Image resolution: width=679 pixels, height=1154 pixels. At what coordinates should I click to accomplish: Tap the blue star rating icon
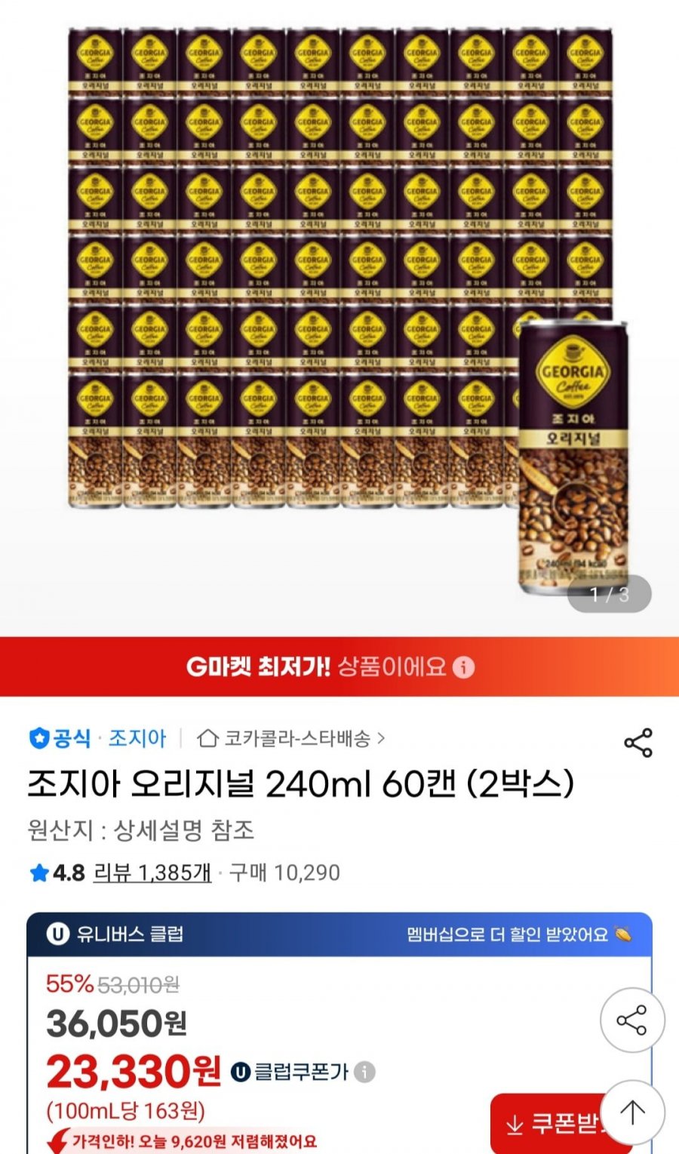39,873
